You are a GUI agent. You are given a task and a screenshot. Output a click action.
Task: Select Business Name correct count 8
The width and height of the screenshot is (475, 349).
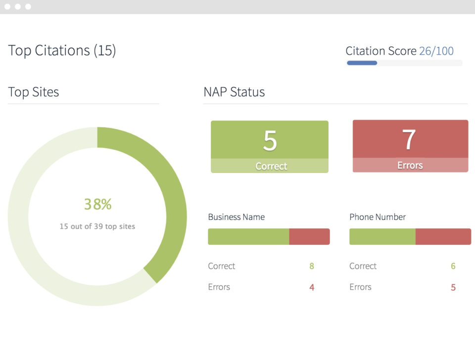pyautogui.click(x=312, y=266)
